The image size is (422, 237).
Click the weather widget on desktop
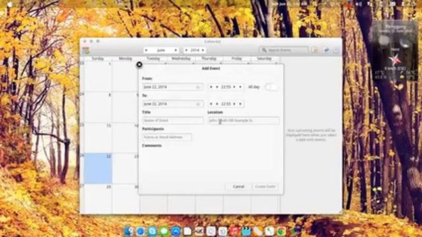click(395, 51)
